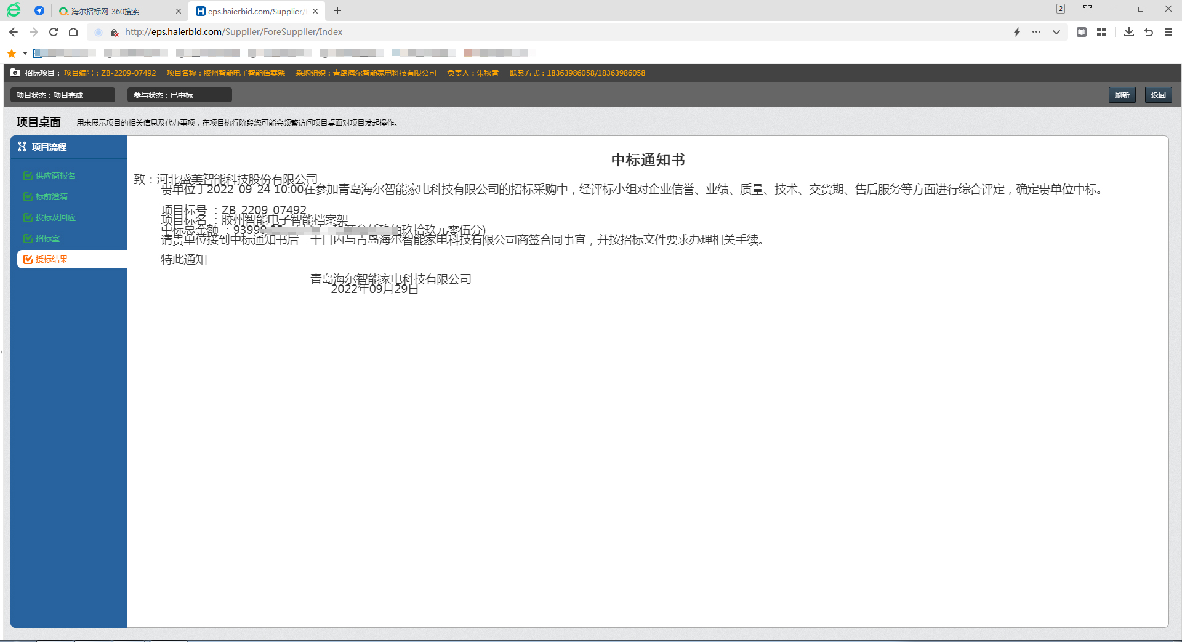The image size is (1182, 642).
Task: Click the favorites star icon
Action: [12, 54]
